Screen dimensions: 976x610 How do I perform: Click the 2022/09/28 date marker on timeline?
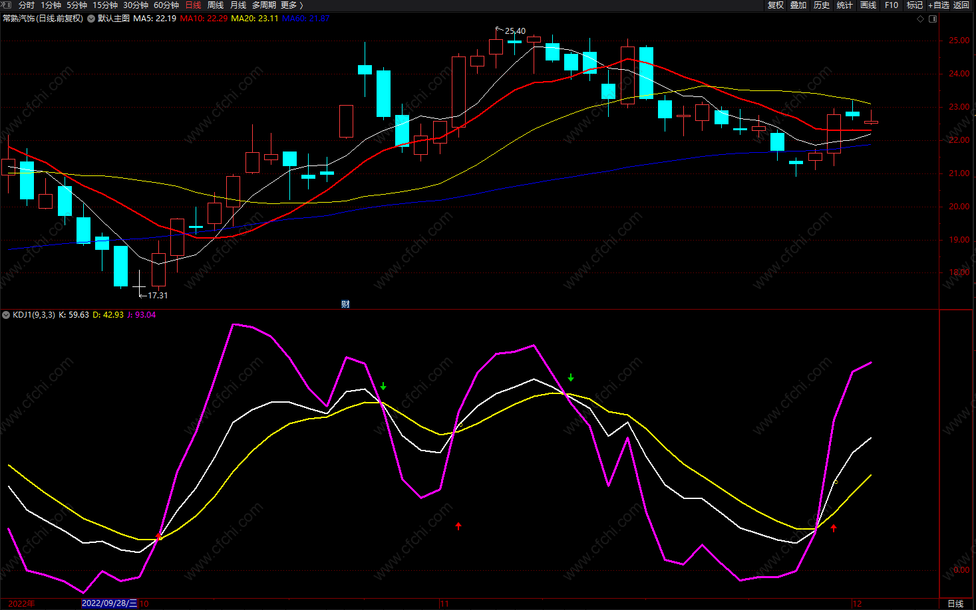109,603
